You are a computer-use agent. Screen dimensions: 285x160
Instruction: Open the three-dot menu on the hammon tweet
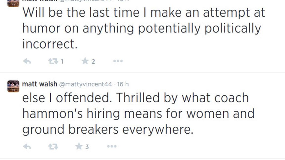[x=112, y=146]
